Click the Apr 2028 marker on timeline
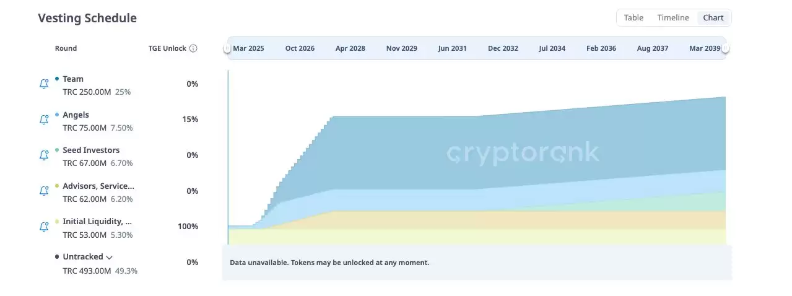This screenshot has width=792, height=296. click(350, 48)
